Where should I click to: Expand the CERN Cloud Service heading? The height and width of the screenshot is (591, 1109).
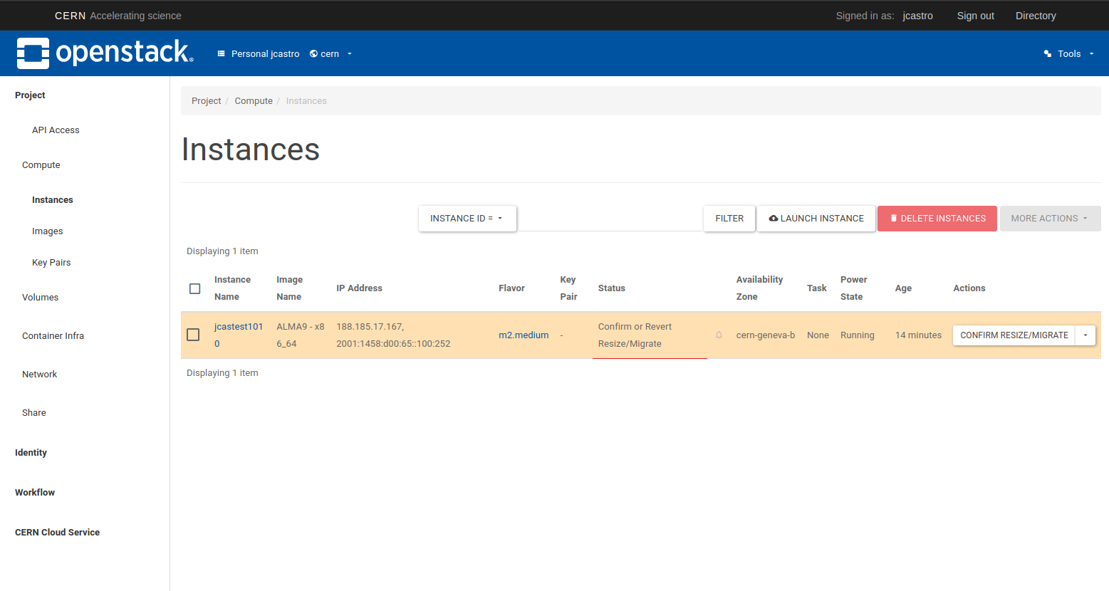58,533
